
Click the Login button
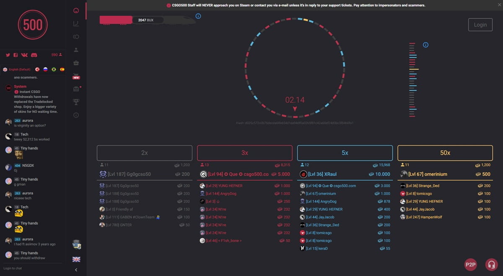pyautogui.click(x=480, y=25)
